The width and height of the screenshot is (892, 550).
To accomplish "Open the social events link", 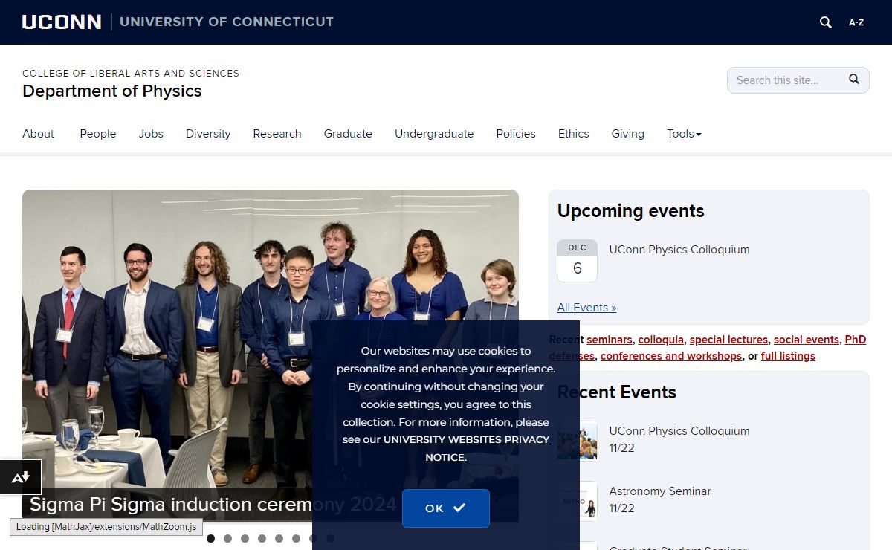I will [x=807, y=340].
